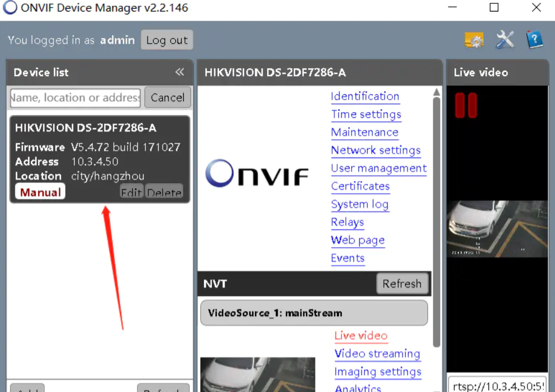The image size is (555, 392).
Task: Open Network settings
Action: [x=376, y=150]
